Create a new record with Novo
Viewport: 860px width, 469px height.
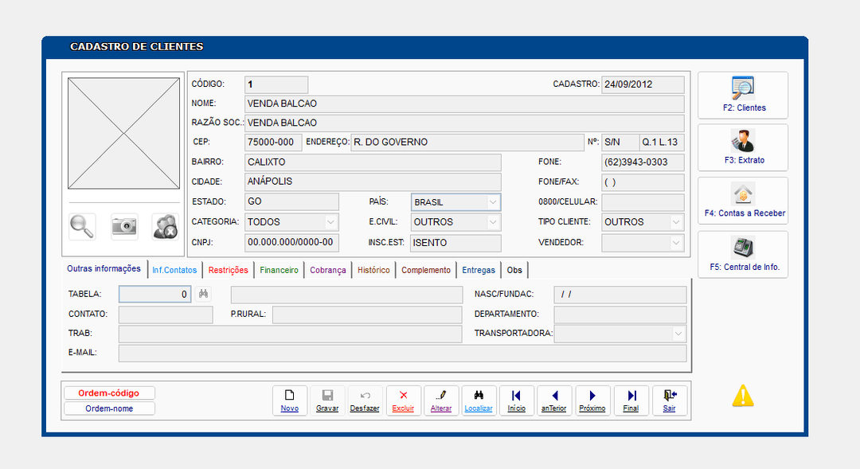coord(290,401)
